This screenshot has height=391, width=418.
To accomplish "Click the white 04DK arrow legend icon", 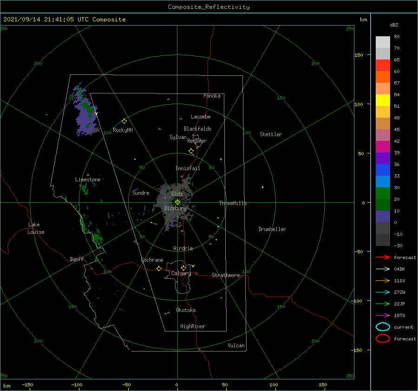I will 383,269.
